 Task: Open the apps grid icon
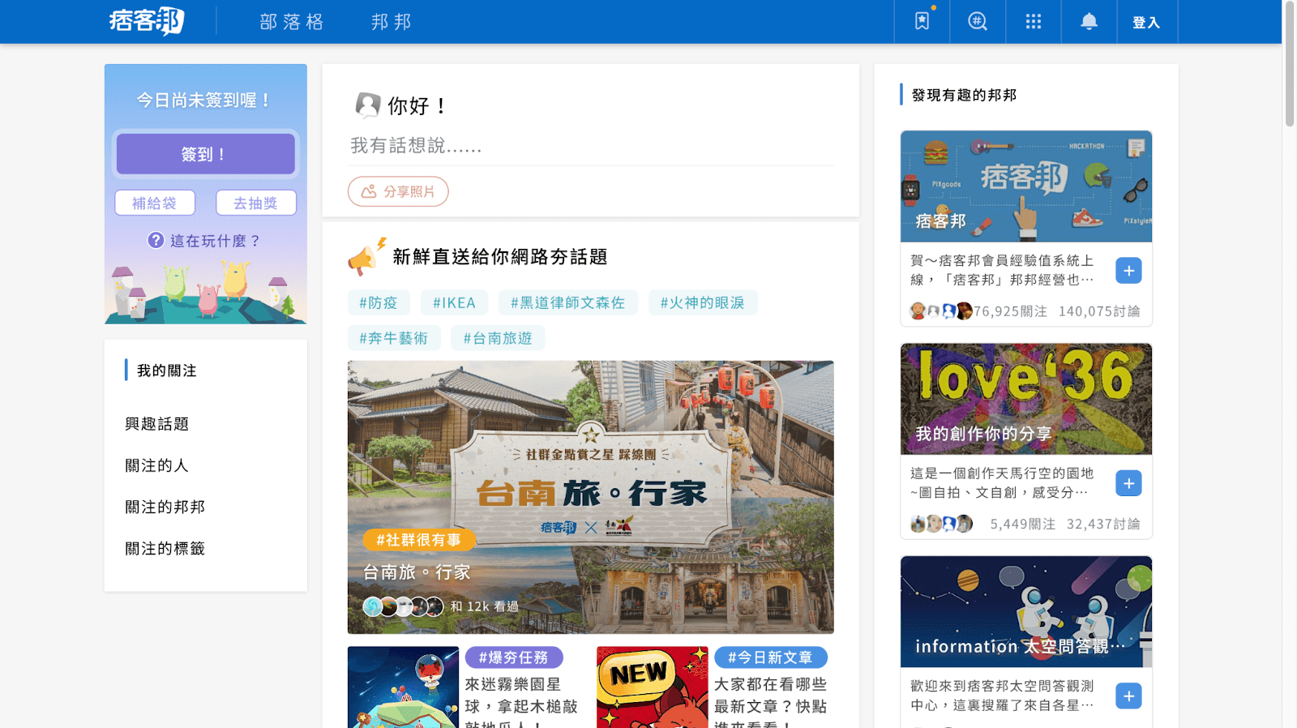[1034, 22]
